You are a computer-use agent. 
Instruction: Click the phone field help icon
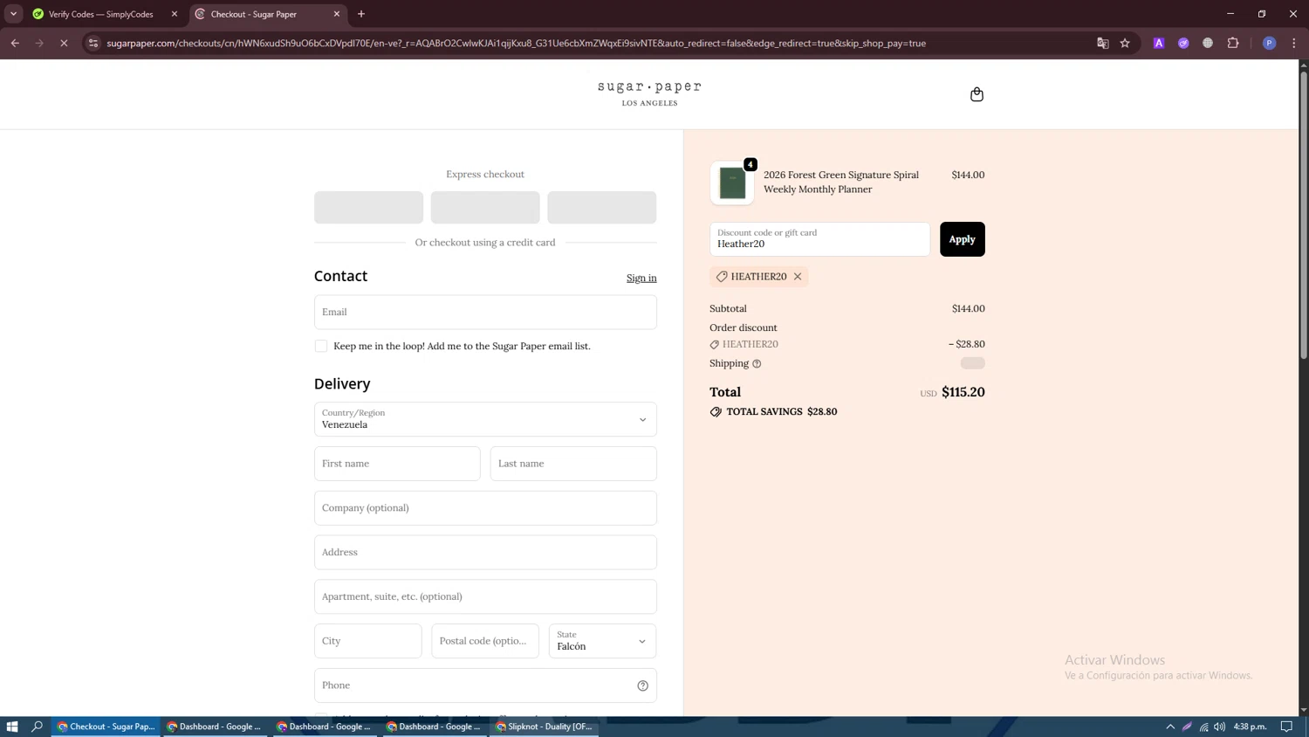[x=642, y=685]
